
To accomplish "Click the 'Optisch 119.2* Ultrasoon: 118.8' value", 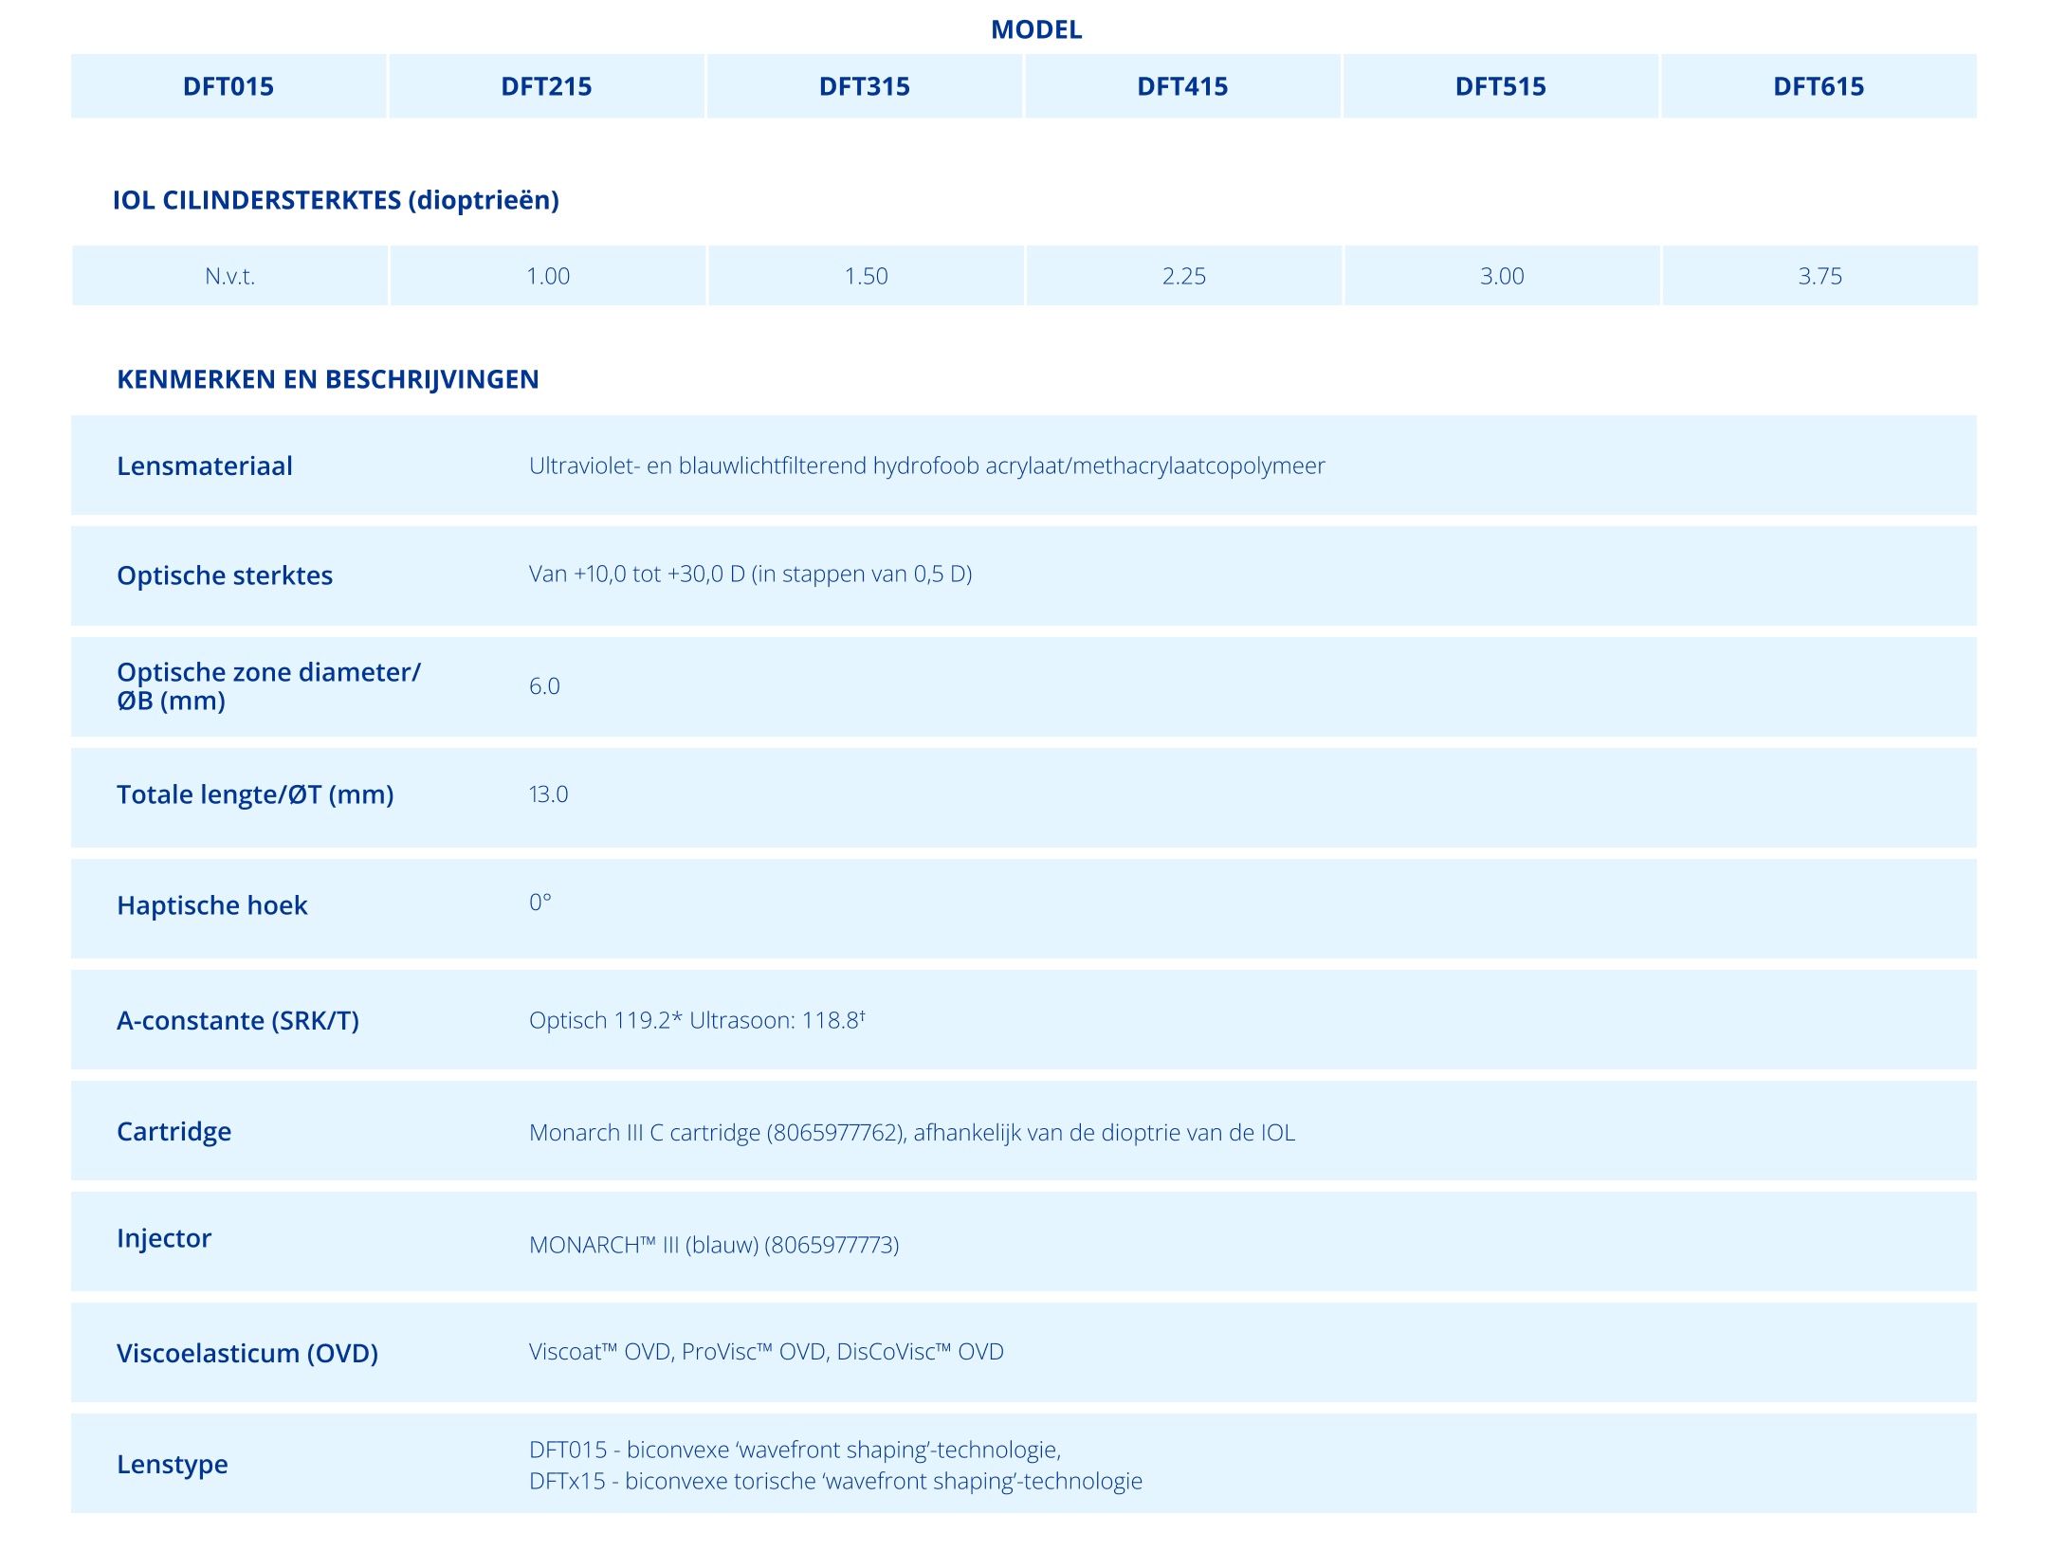I will tap(697, 1020).
